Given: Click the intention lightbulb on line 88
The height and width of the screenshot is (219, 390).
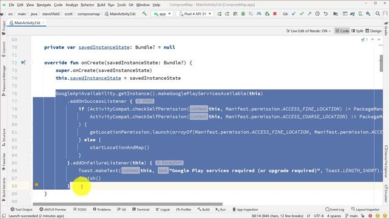Looking at the screenshot, I should 37,184.
